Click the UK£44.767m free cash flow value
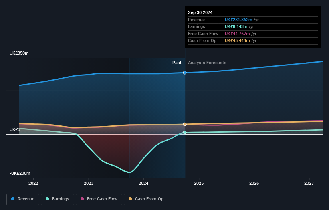 237,34
